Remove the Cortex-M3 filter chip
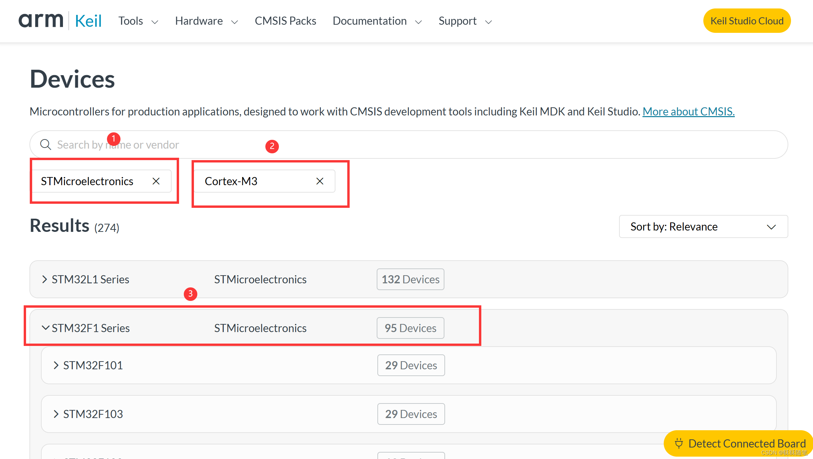813x459 pixels. (320, 181)
